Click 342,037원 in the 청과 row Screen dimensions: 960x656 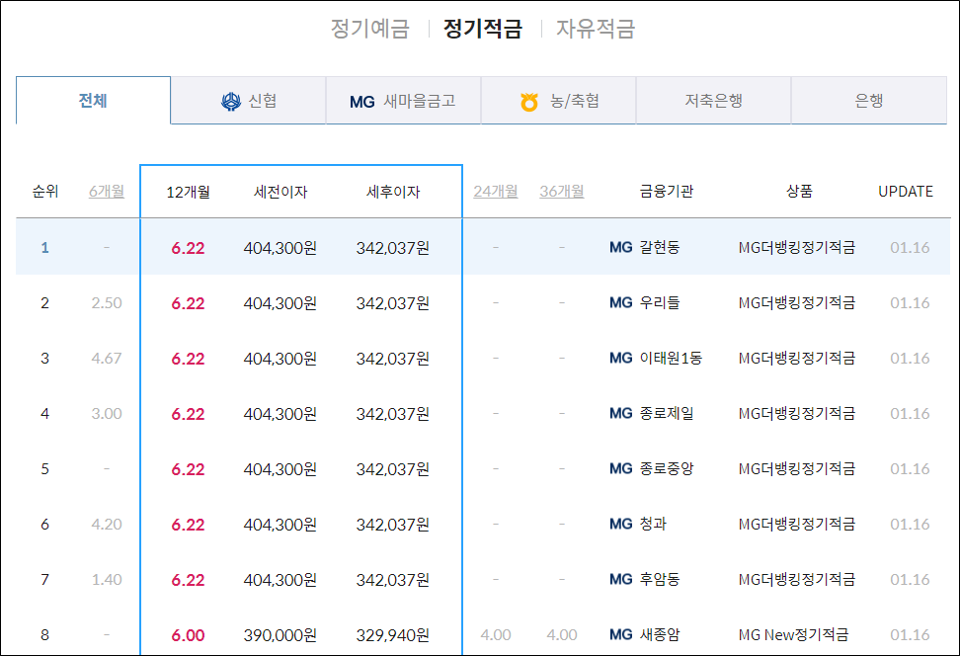pos(393,525)
